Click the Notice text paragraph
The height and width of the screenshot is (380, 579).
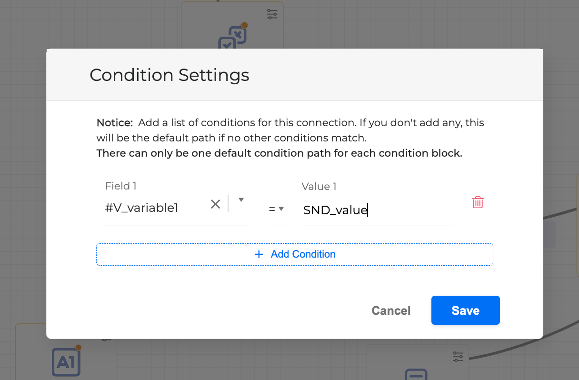[x=290, y=138]
